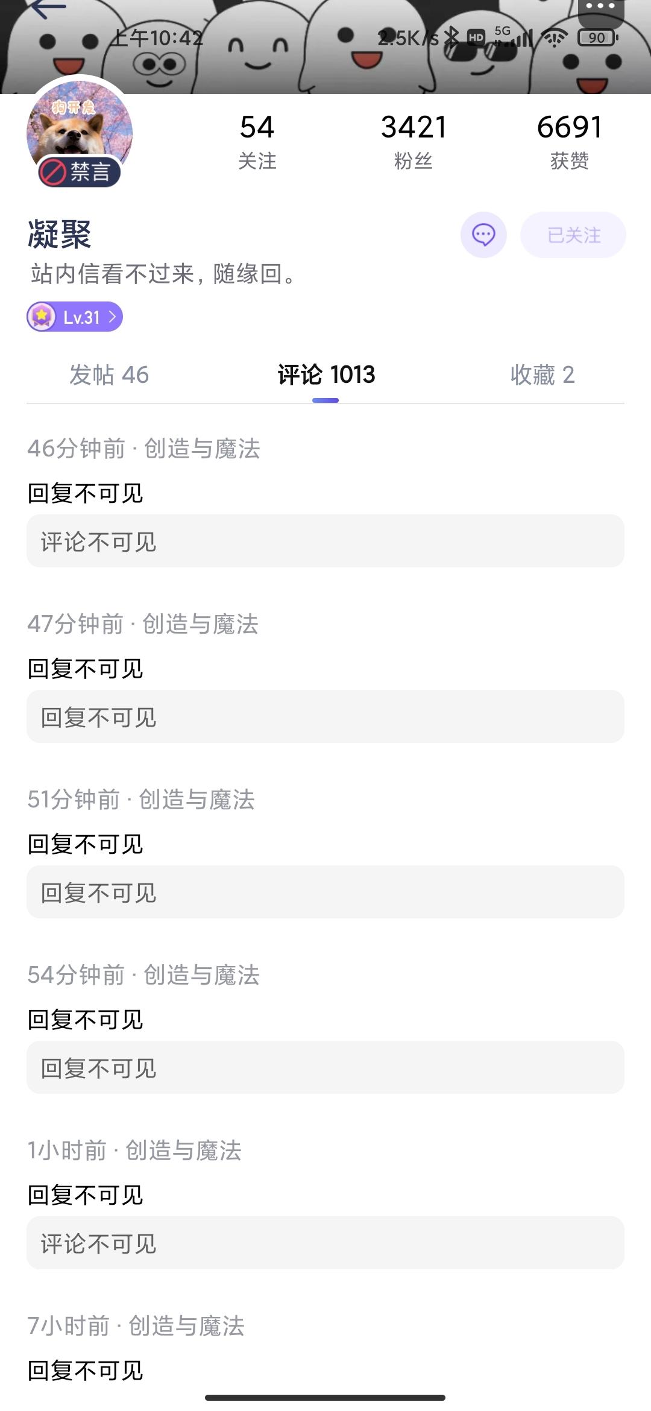The width and height of the screenshot is (651, 1411).
Task: Open 创造与魔法 link in 51分钟前 comment
Action: (x=197, y=800)
